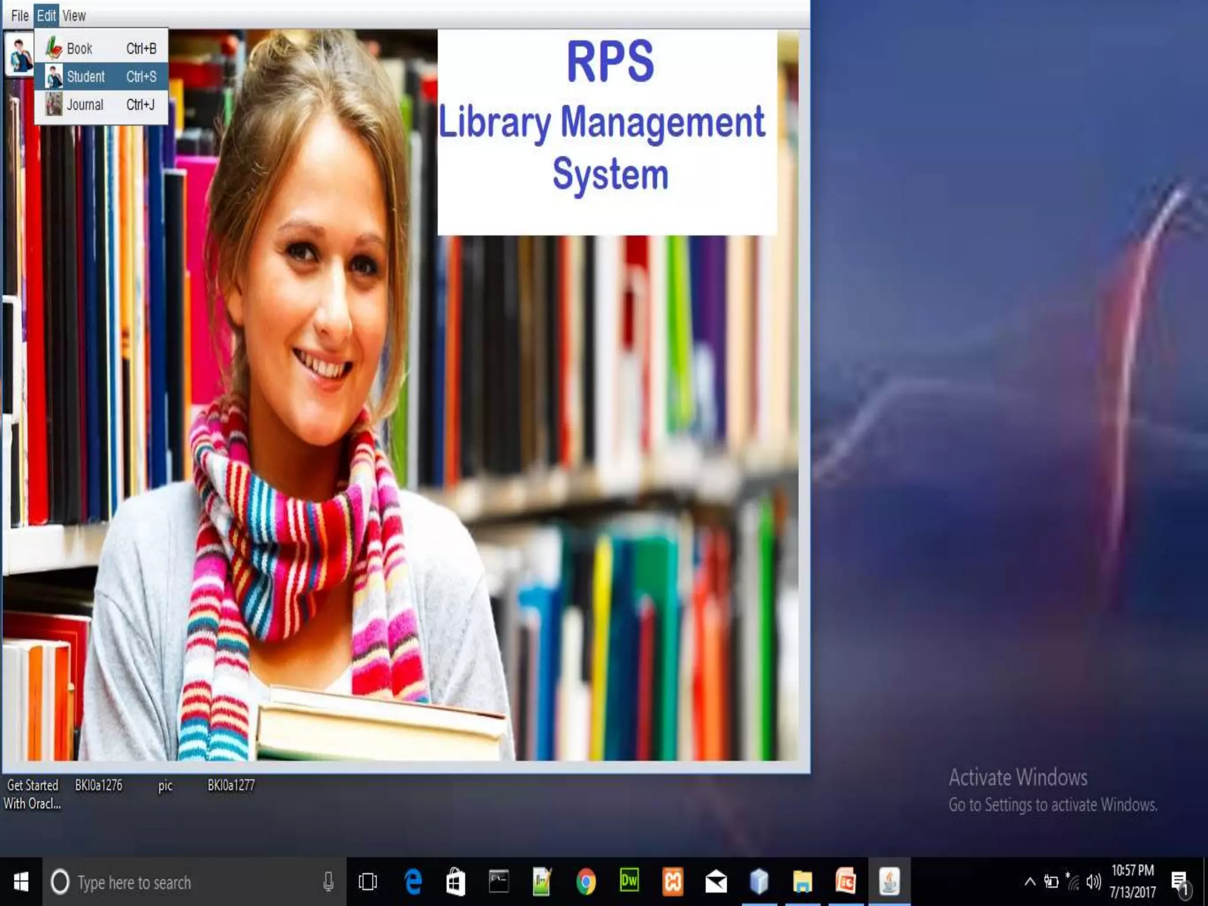This screenshot has width=1208, height=906.
Task: Open Microsoft Store from taskbar
Action: pyautogui.click(x=456, y=882)
